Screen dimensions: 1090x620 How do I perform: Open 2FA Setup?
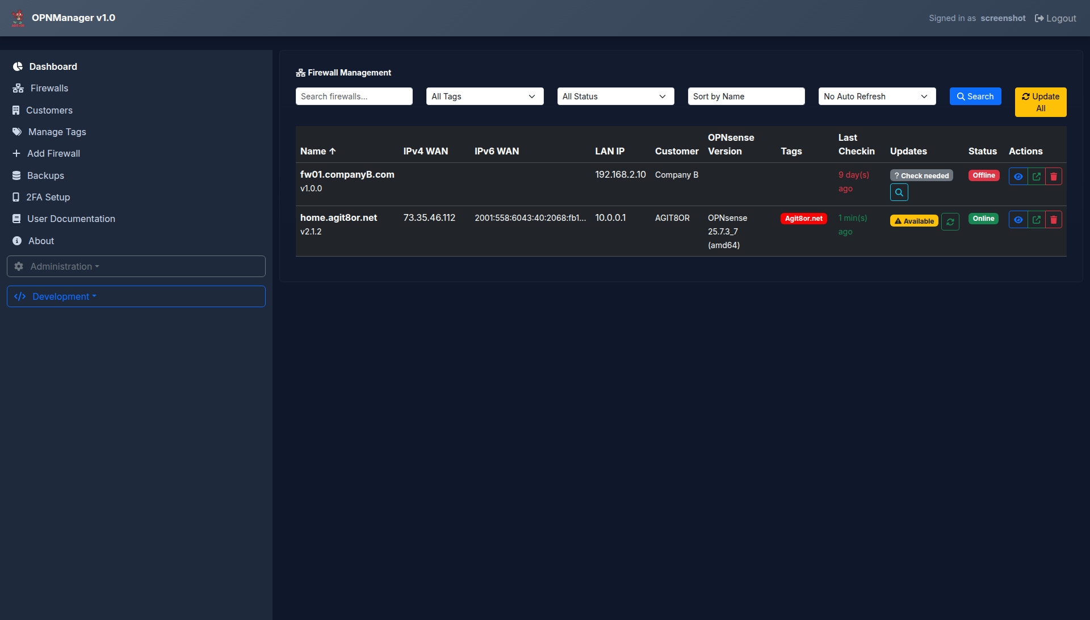tap(41, 197)
